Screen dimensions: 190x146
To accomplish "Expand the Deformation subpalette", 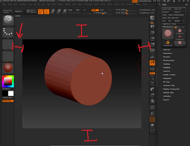I will [169, 60].
